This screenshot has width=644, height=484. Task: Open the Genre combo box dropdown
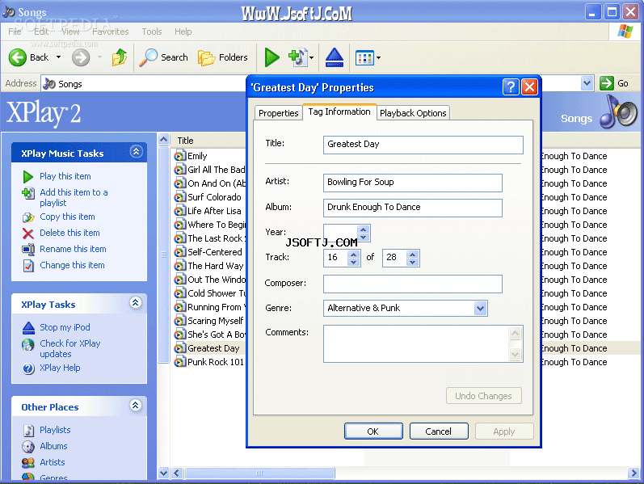coord(480,308)
